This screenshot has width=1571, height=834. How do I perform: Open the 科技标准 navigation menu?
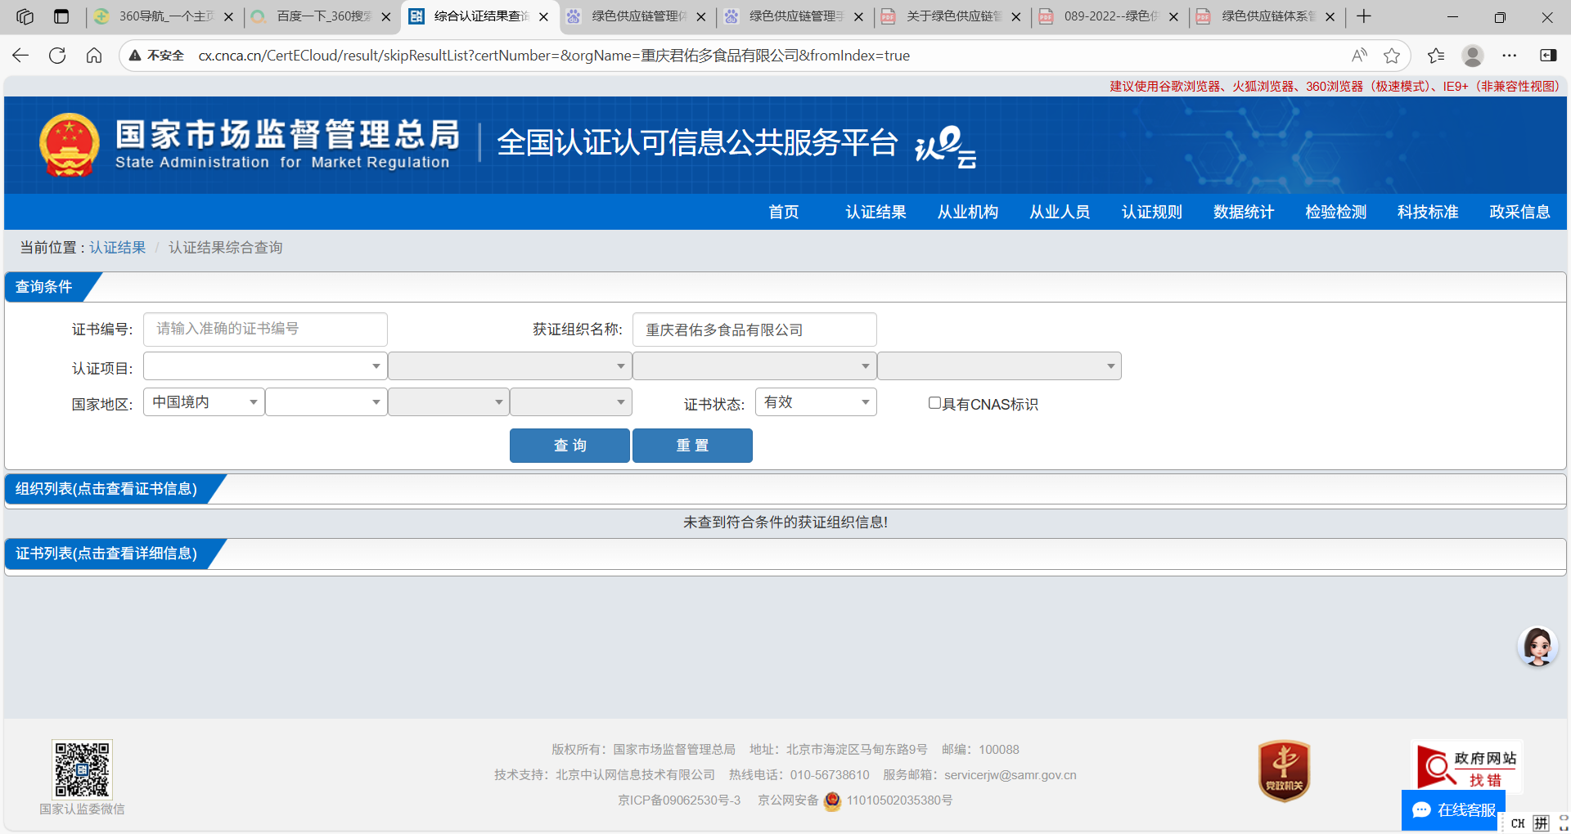click(1428, 213)
